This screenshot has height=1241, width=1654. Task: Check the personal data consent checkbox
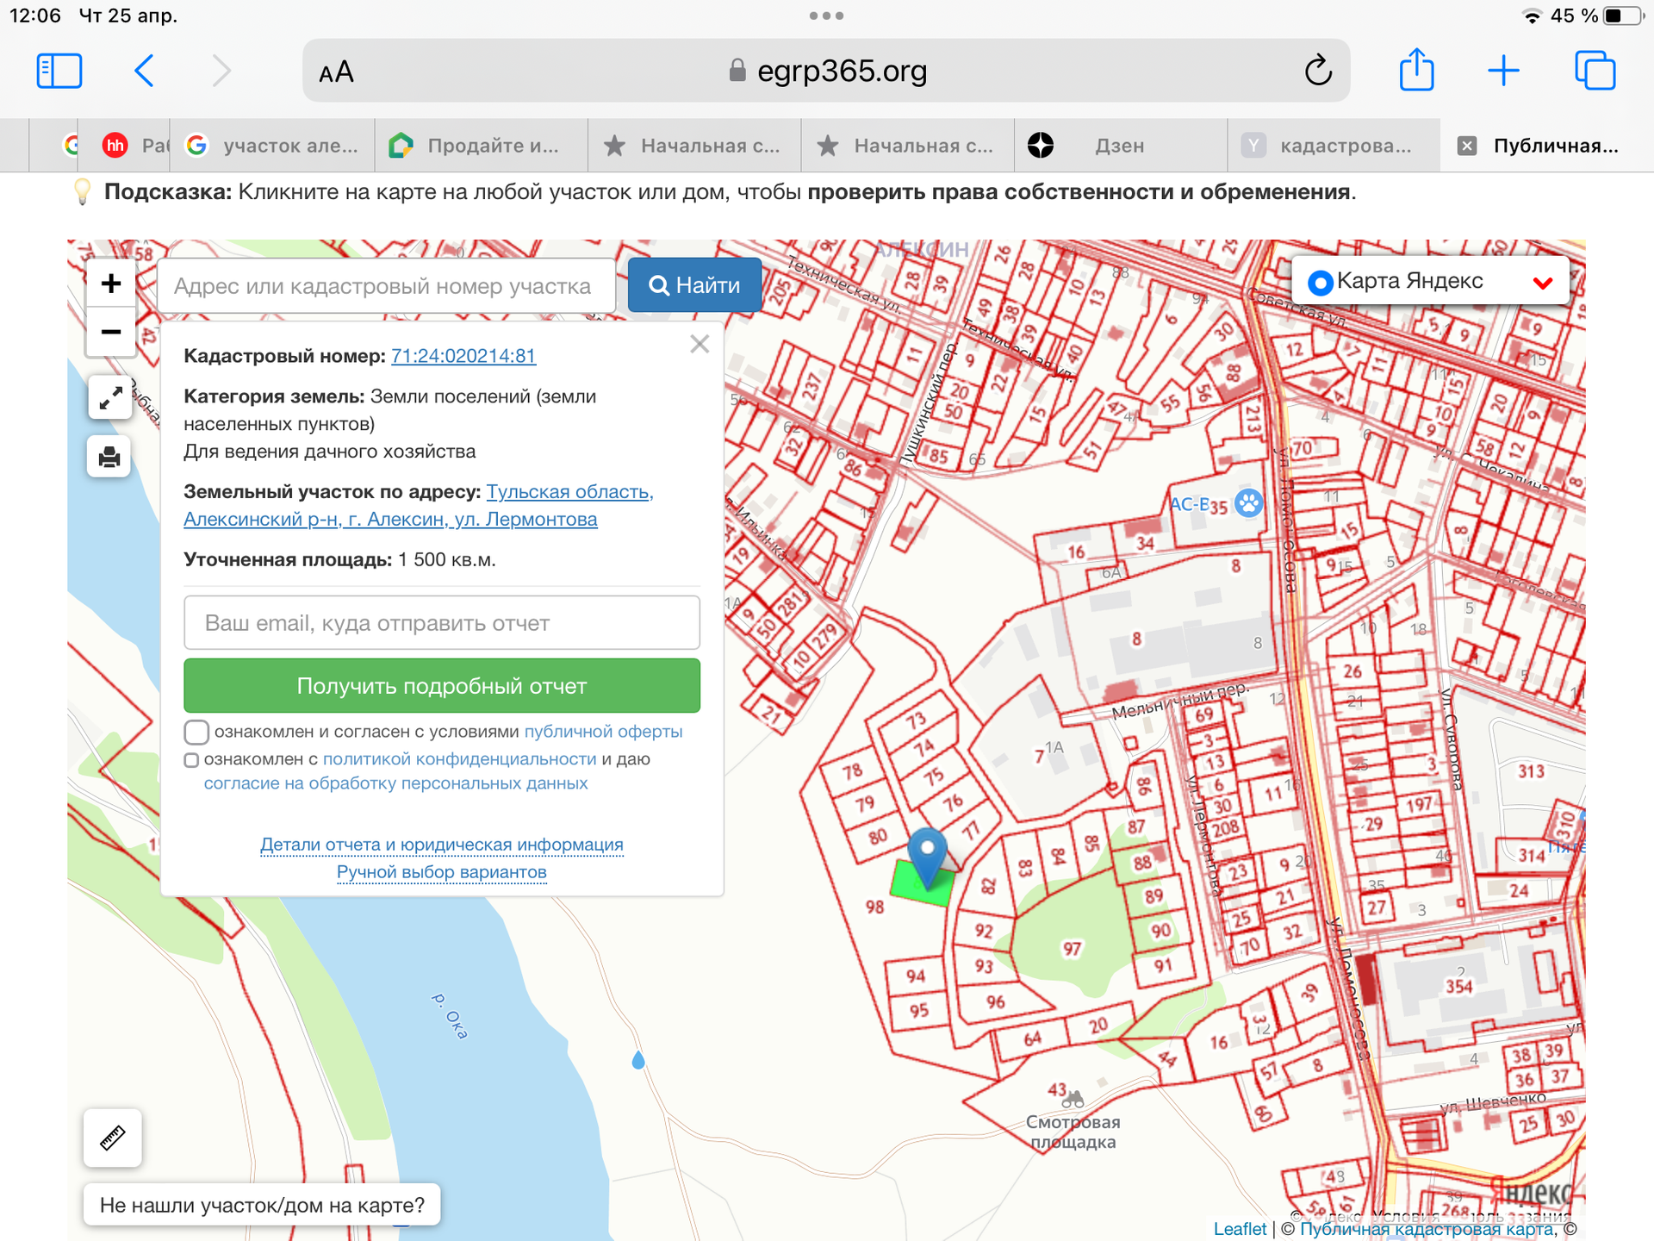[x=192, y=760]
